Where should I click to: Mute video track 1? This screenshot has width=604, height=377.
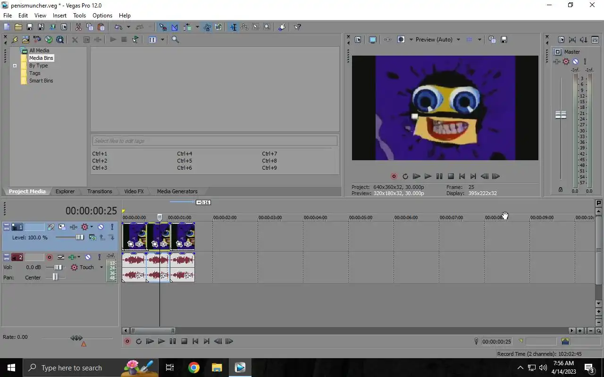pos(101,227)
